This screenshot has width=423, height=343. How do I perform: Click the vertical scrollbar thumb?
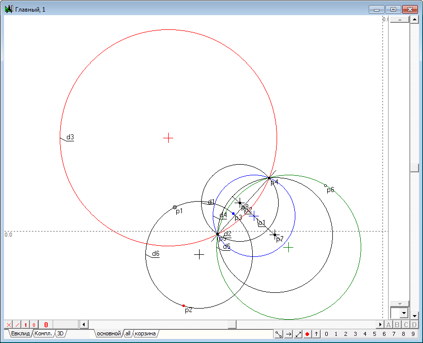click(x=414, y=168)
